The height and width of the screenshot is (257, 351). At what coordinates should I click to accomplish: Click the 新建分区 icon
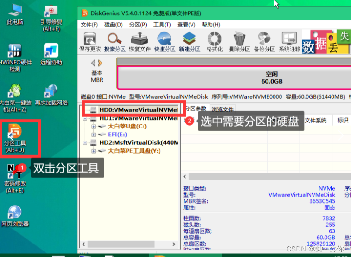tap(189, 42)
